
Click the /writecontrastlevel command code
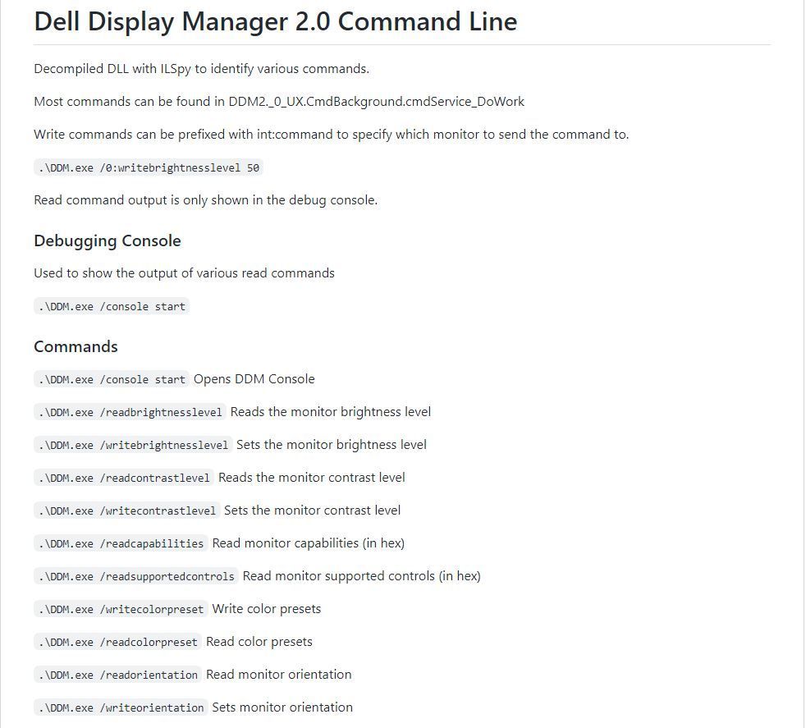(x=127, y=511)
